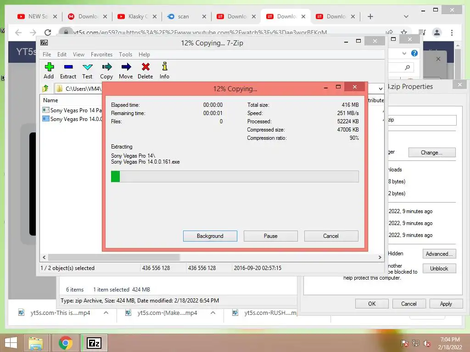Click the up-folder icon beside path bar
This screenshot has height=352, width=470.
pos(45,88)
